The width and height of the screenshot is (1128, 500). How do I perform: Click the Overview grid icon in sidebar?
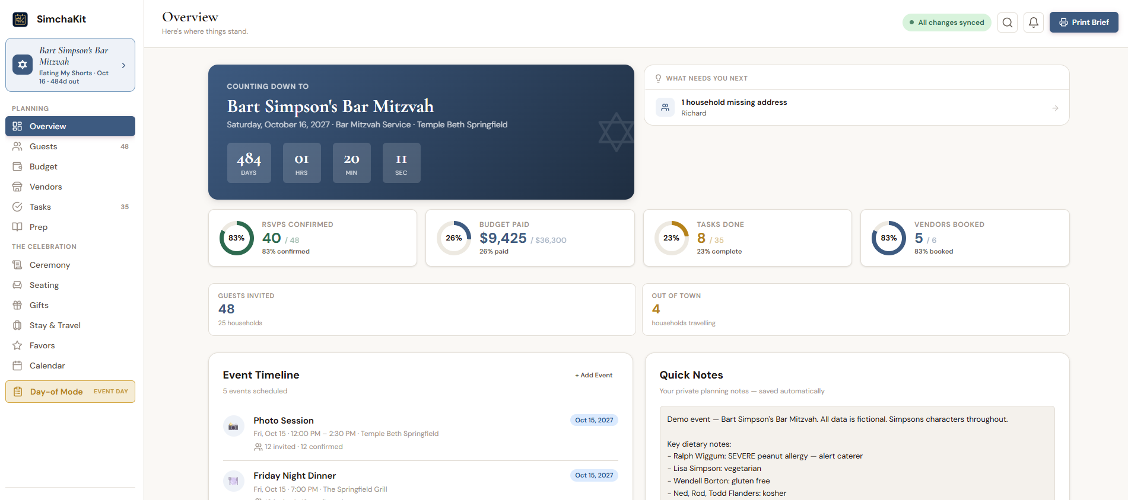pos(17,126)
